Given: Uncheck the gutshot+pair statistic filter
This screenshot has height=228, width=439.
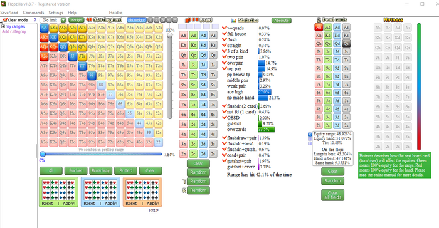Looking at the screenshot, I should [225, 161].
